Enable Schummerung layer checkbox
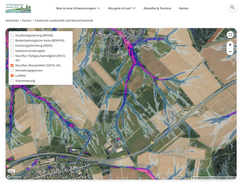The width and height of the screenshot is (242, 182). [12, 81]
